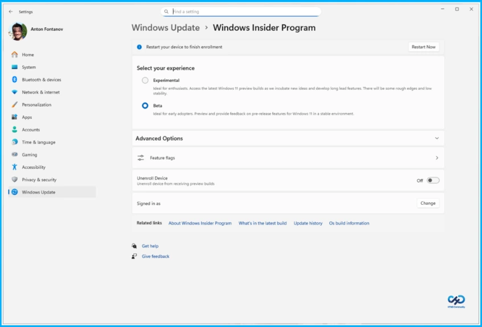Click the Experimental option label
Viewport: 482px width, 327px height.
tap(166, 80)
